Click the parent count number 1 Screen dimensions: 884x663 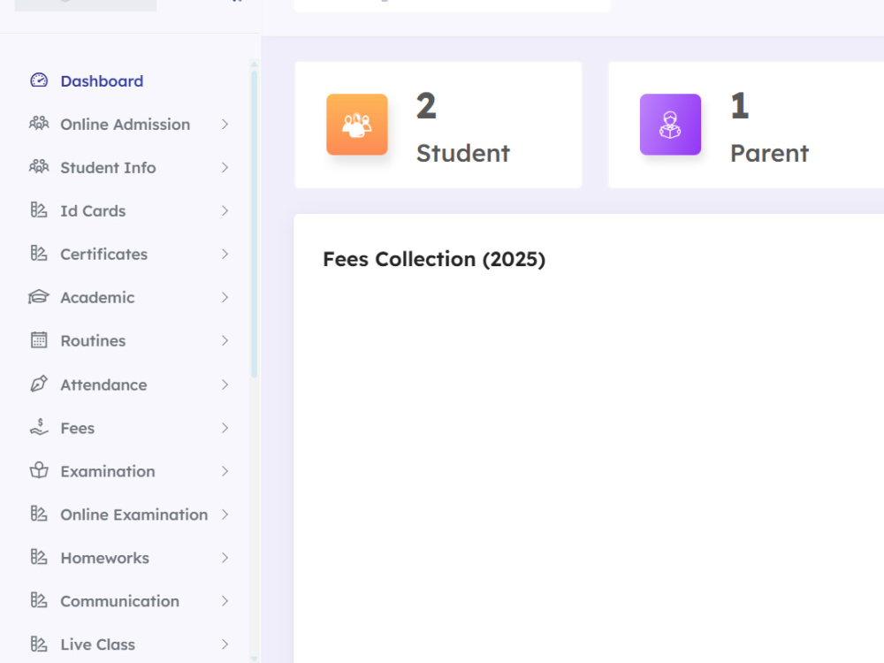click(740, 106)
